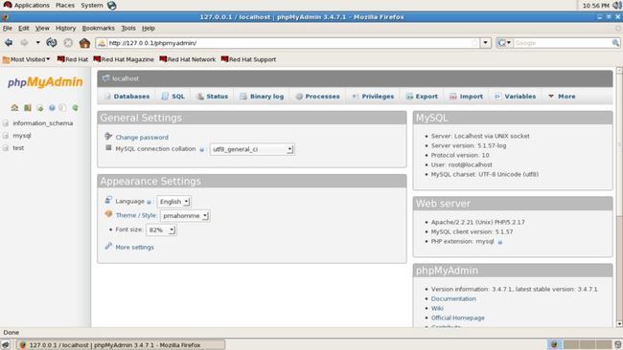
Task: Open phpMyAdmin documentation blue help icon
Action: pyautogui.click(x=52, y=107)
